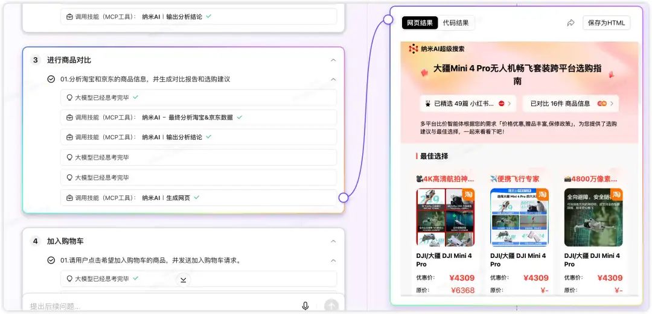Click the microphone icon in input bar
Image resolution: width=652 pixels, height=314 pixels.
tap(305, 306)
